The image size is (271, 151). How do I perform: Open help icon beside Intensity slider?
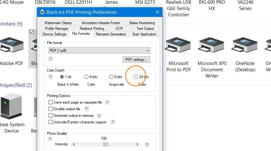[x=147, y=145]
